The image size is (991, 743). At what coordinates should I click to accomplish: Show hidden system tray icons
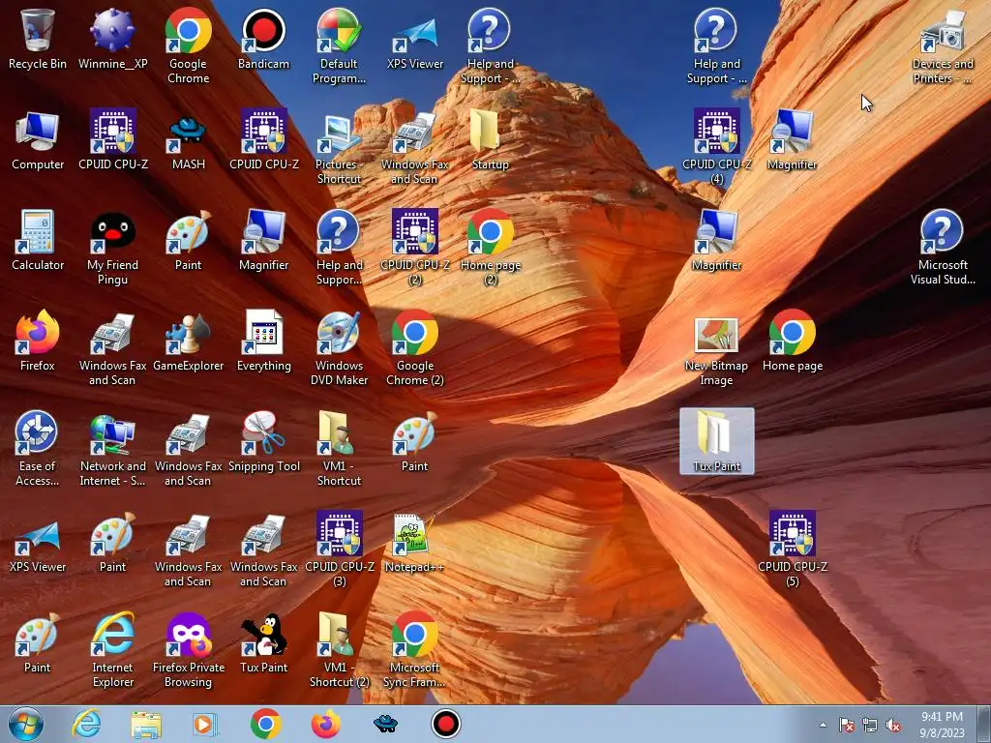pos(823,725)
